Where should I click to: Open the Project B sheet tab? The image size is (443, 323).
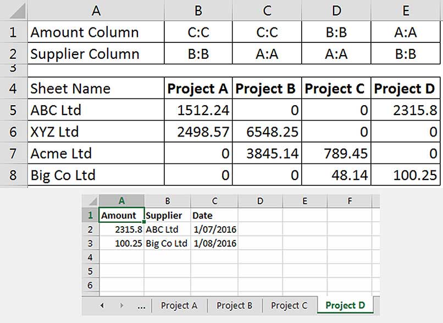click(234, 305)
